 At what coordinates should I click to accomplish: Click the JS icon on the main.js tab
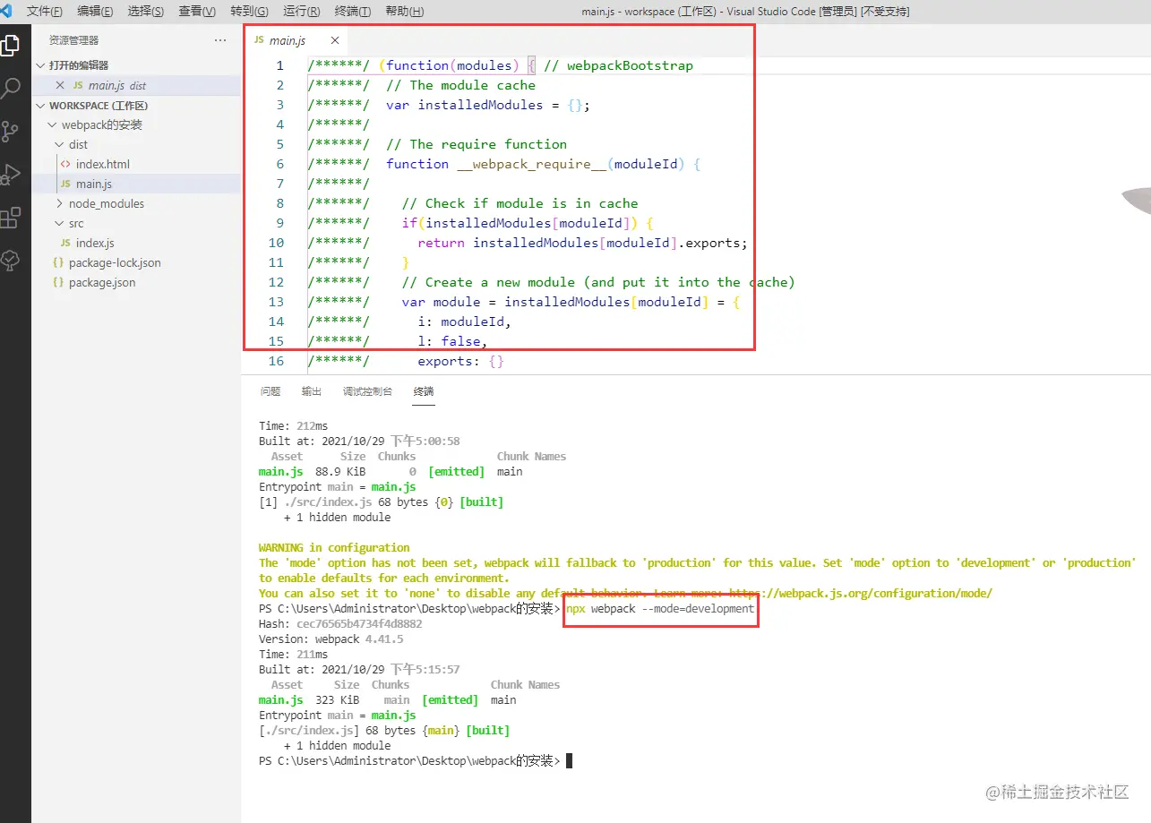259,40
